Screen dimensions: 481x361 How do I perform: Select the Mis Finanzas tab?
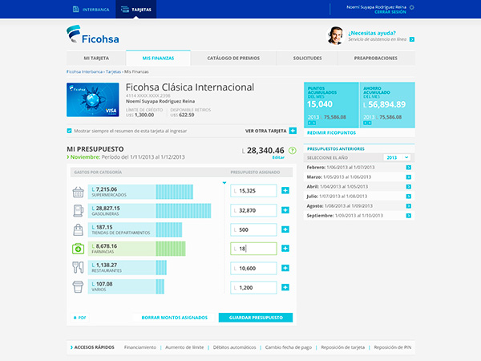[x=158, y=58]
